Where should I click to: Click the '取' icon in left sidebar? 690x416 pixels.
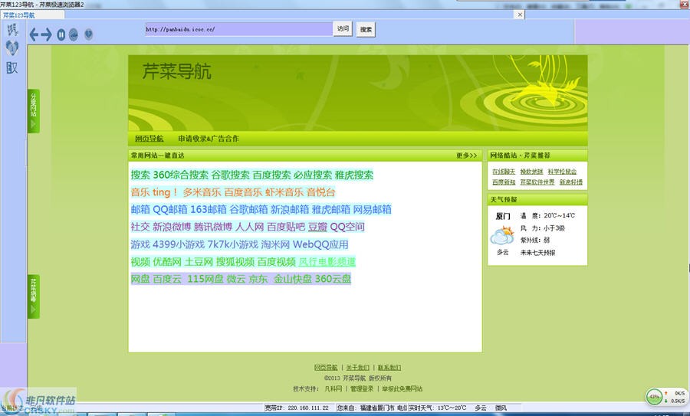point(11,67)
